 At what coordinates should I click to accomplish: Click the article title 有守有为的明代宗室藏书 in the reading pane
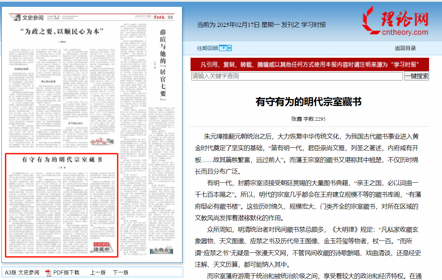(308, 102)
